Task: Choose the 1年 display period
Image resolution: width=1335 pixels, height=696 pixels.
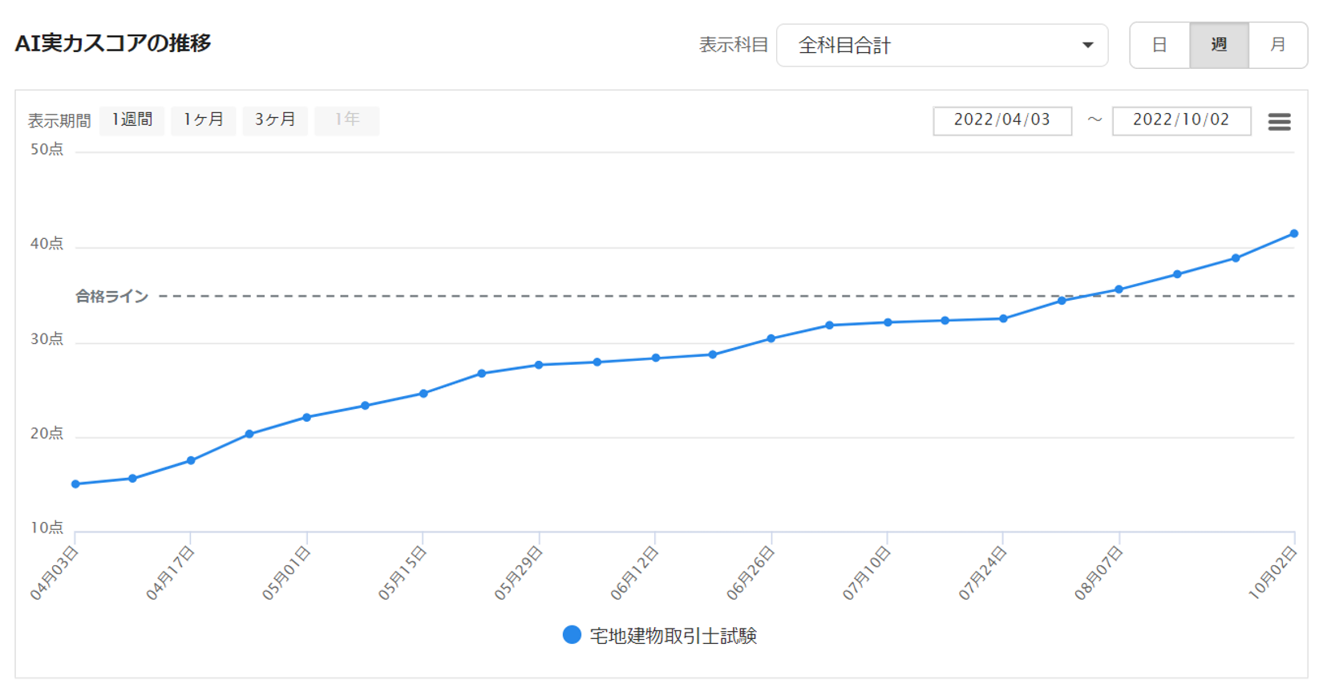Action: click(x=347, y=120)
